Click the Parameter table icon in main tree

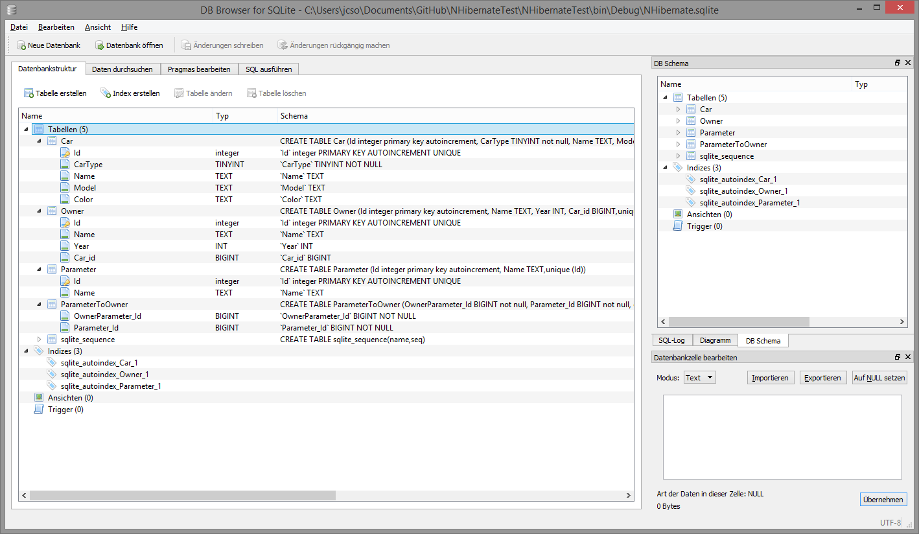point(52,270)
